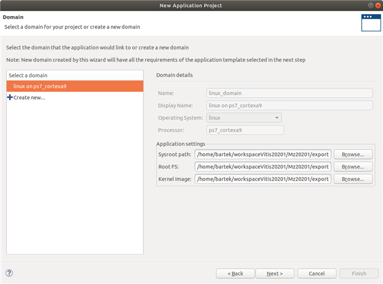Browse for the Kernel Image
This screenshot has width=383, height=284.
(353, 179)
